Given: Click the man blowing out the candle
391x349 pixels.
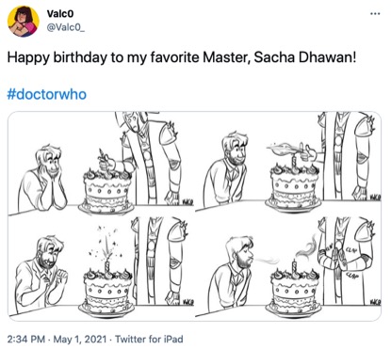Looking at the screenshot, I should coord(230,274).
